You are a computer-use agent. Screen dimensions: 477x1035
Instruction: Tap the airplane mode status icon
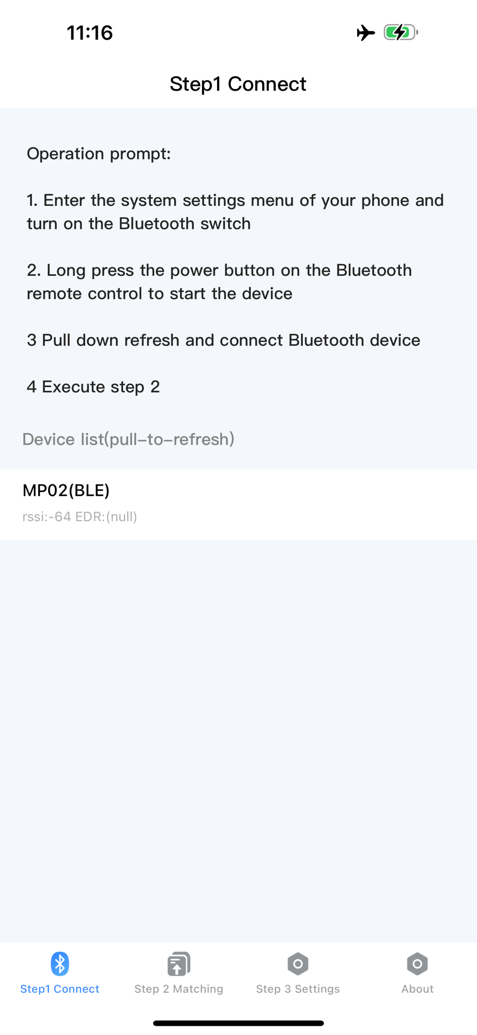coord(366,33)
